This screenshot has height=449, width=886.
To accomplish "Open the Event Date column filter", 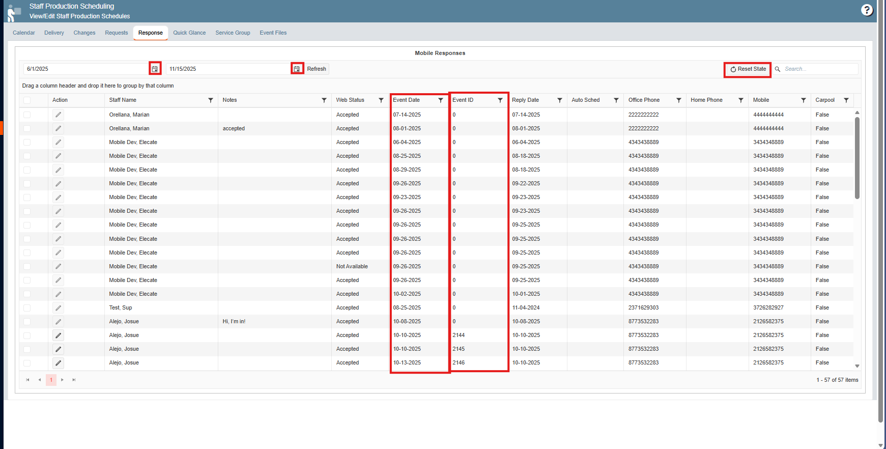I will tap(441, 100).
